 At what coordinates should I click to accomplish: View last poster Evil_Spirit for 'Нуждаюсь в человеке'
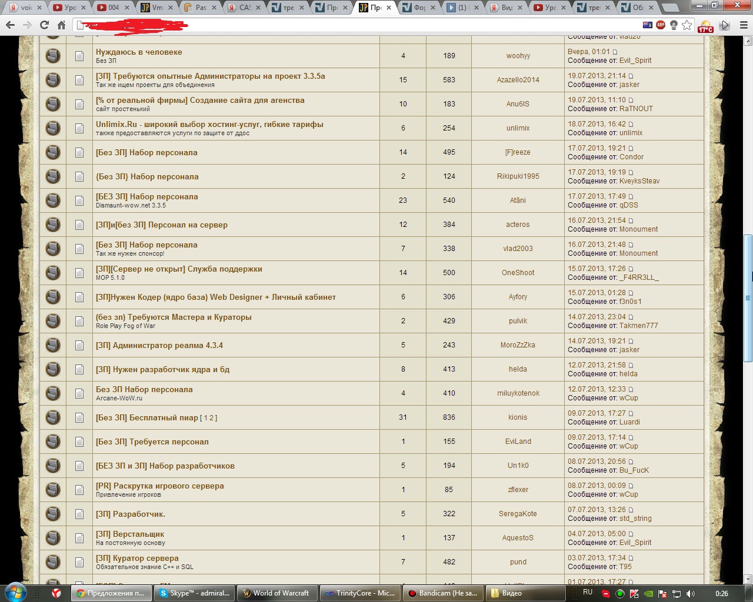(635, 61)
